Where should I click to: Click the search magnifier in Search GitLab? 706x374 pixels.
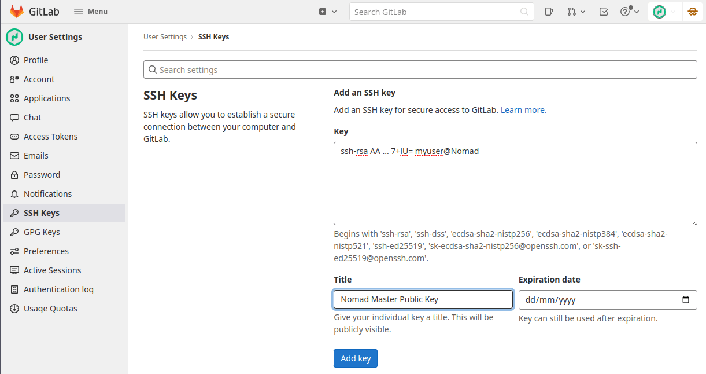[x=524, y=11]
